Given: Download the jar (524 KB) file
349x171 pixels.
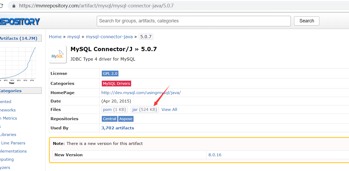Looking at the screenshot, I should tap(145, 110).
